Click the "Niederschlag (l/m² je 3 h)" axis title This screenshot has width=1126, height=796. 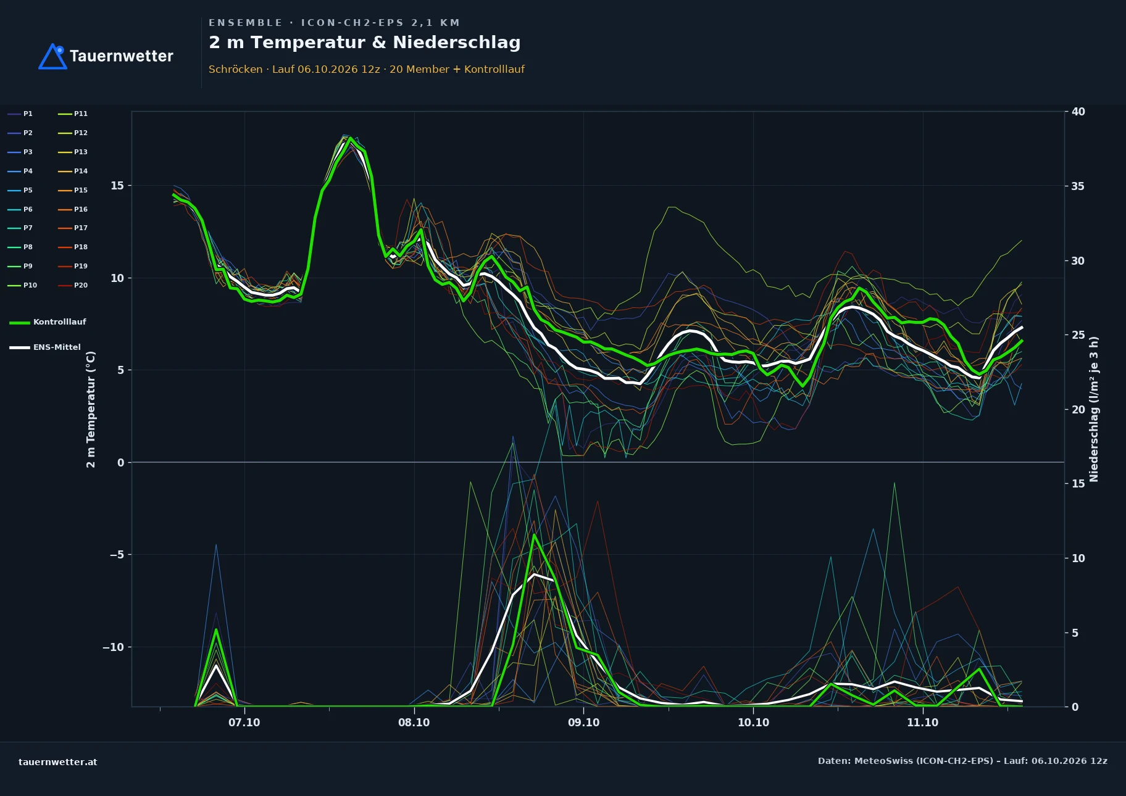pos(1094,409)
